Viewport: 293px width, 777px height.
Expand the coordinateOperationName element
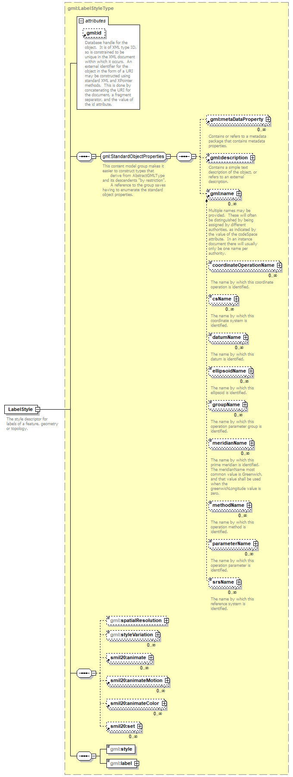click(x=279, y=265)
